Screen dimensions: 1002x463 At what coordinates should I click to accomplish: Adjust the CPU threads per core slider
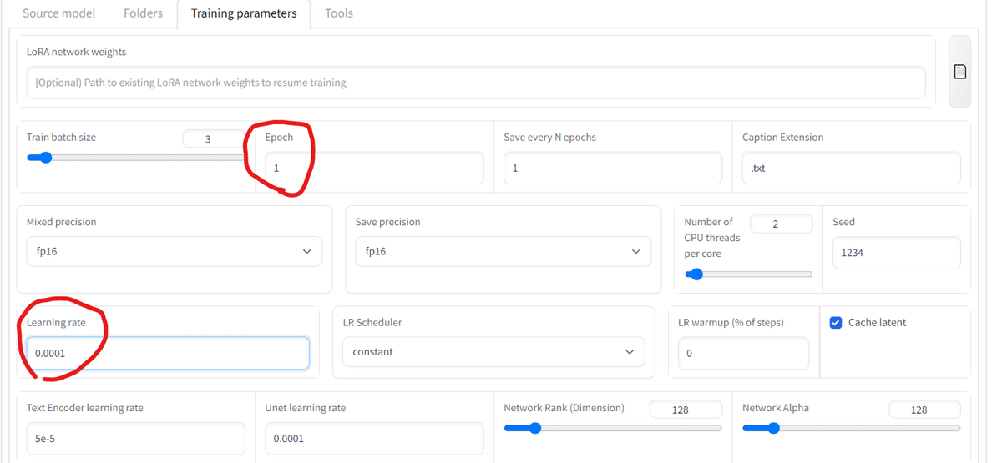coord(749,274)
